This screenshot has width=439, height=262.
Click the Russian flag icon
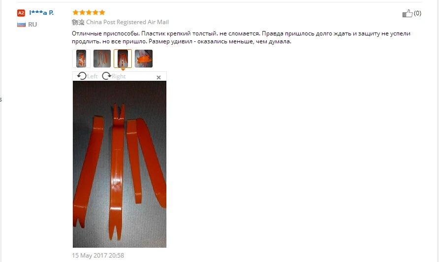click(21, 25)
